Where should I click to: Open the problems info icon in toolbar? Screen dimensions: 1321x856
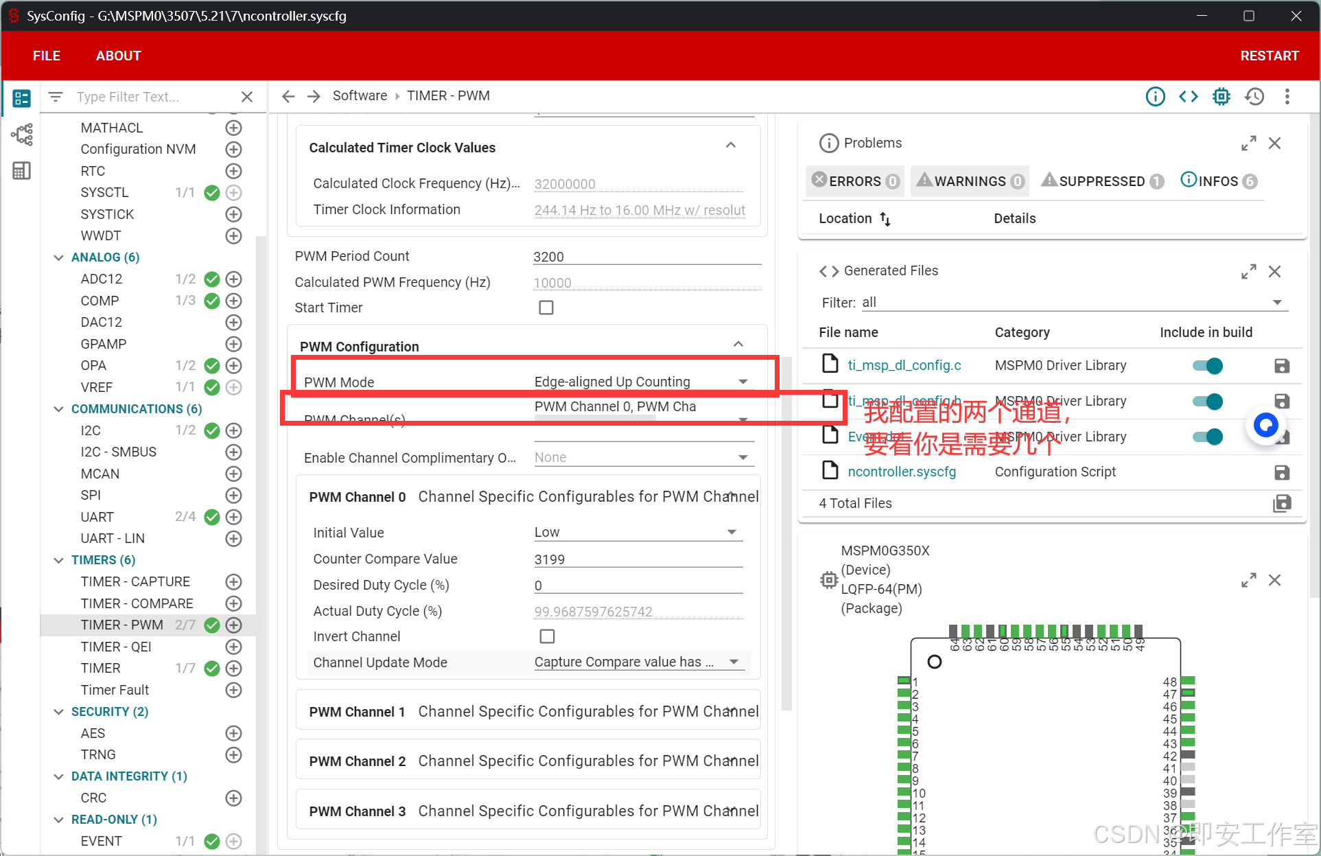click(x=1156, y=97)
